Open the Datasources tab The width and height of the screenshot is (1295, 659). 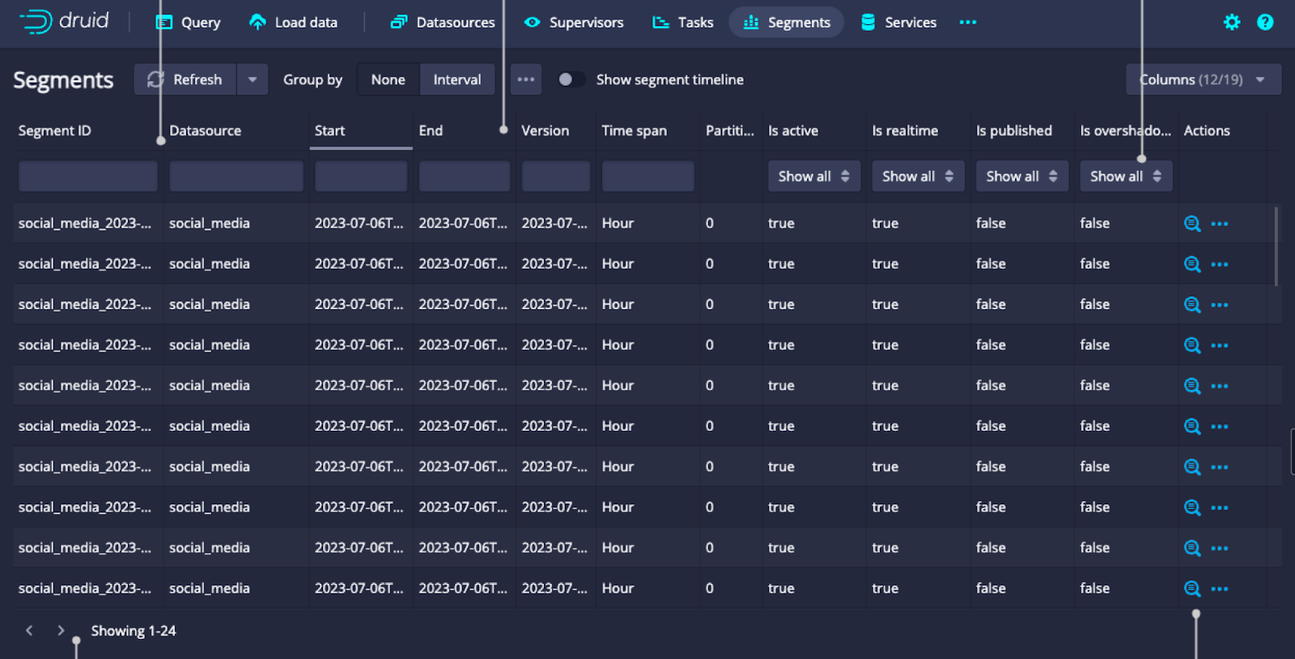(443, 23)
